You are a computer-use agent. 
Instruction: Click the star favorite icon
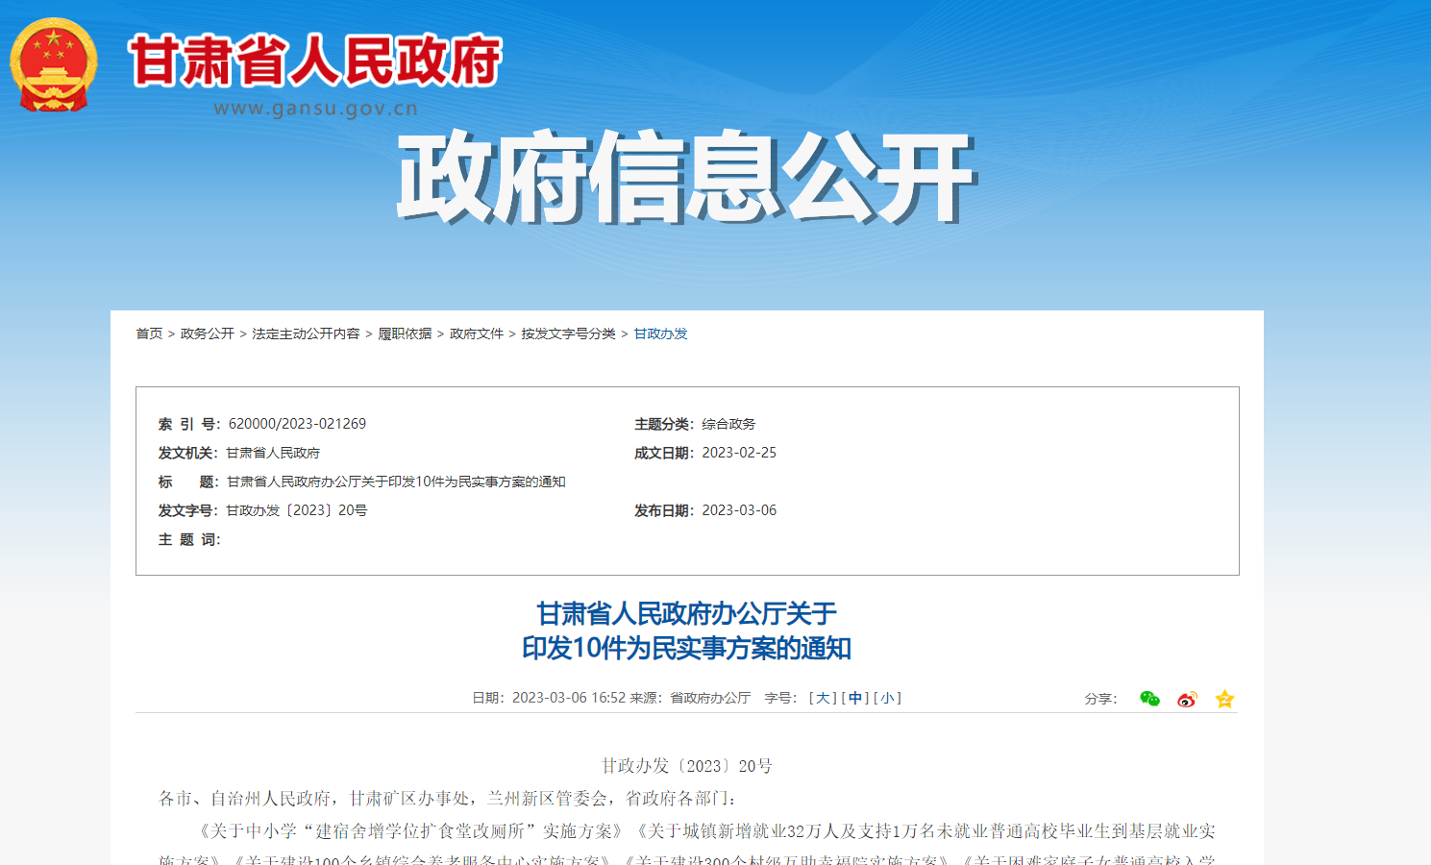point(1224,699)
